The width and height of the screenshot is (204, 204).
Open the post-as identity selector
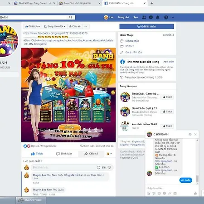109,154
